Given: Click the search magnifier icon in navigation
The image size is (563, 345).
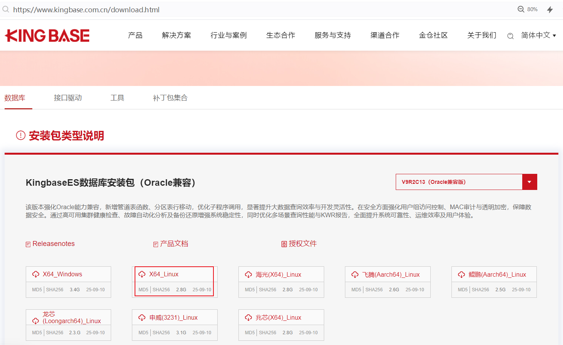Looking at the screenshot, I should (510, 36).
